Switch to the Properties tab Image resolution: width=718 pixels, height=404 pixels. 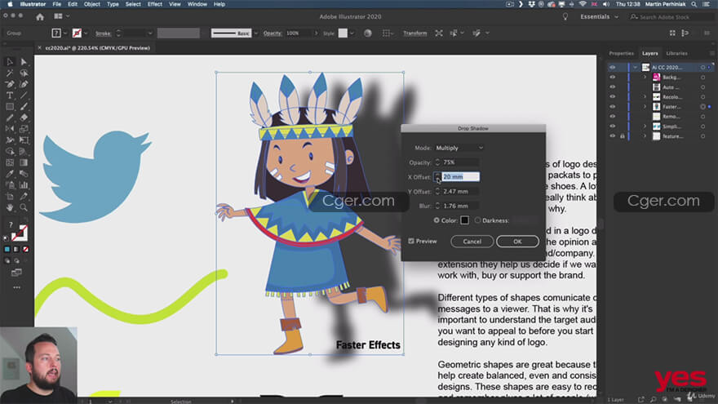tap(621, 53)
